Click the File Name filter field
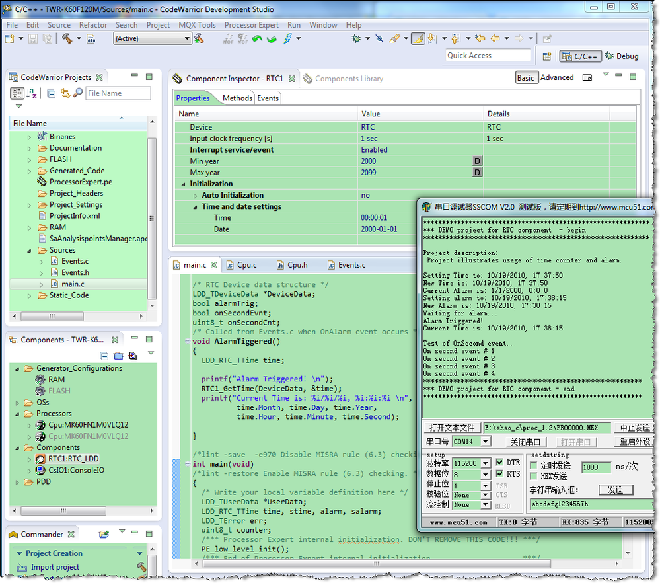 [118, 93]
